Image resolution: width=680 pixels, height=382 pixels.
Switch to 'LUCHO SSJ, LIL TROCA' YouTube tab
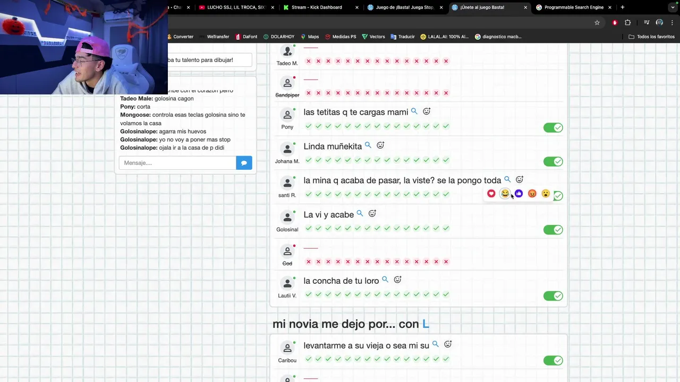click(x=236, y=7)
